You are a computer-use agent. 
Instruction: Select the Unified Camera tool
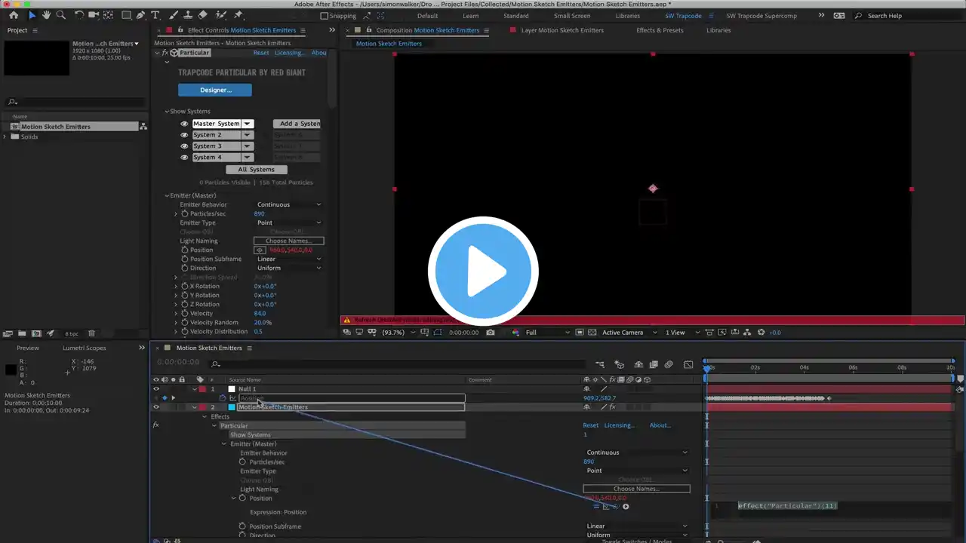94,15
